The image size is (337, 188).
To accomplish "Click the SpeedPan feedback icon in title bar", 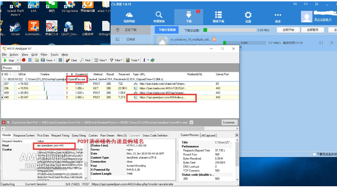I will [295, 4].
